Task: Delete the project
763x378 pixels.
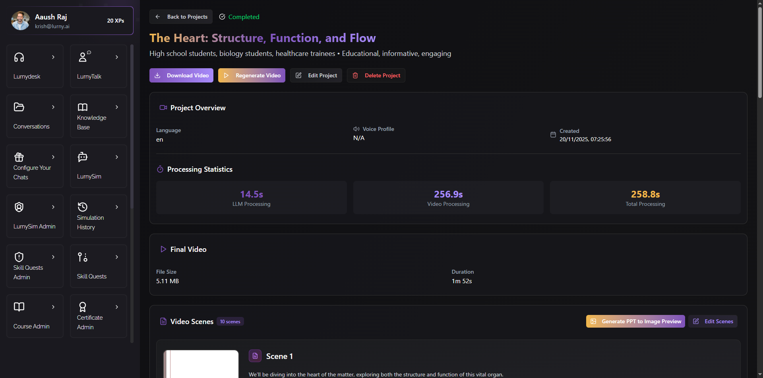Action: (376, 75)
